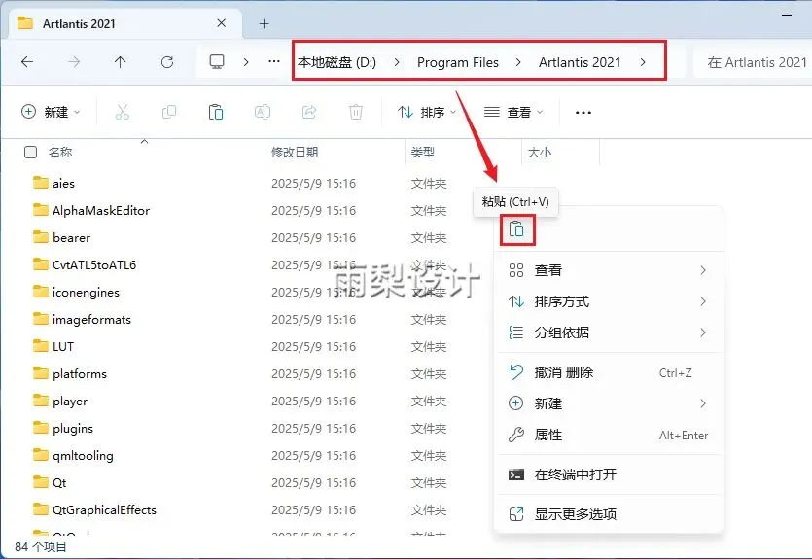This screenshot has height=559, width=812.
Task: Expand the chevron after Program Files
Action: coord(518,62)
